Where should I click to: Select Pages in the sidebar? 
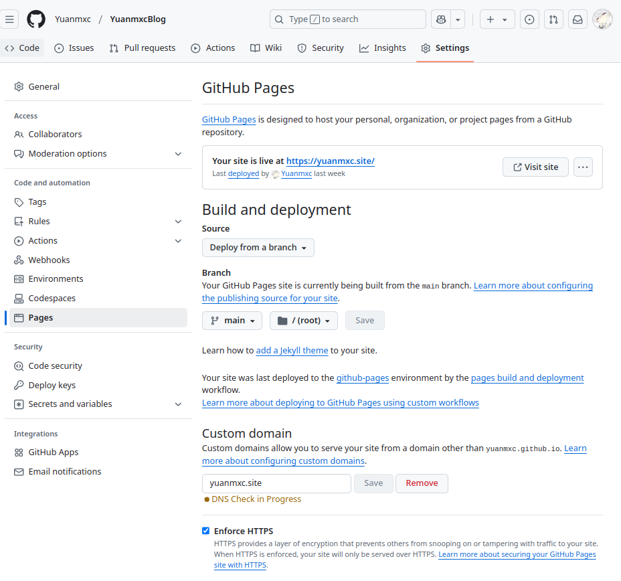[98, 318]
